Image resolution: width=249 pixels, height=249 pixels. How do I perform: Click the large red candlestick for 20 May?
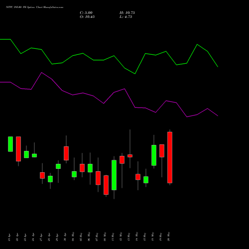[x=170, y=157]
